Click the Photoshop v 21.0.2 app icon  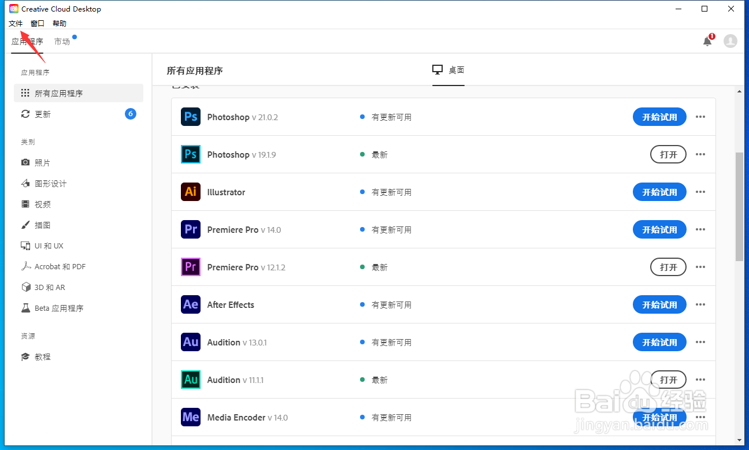point(191,117)
